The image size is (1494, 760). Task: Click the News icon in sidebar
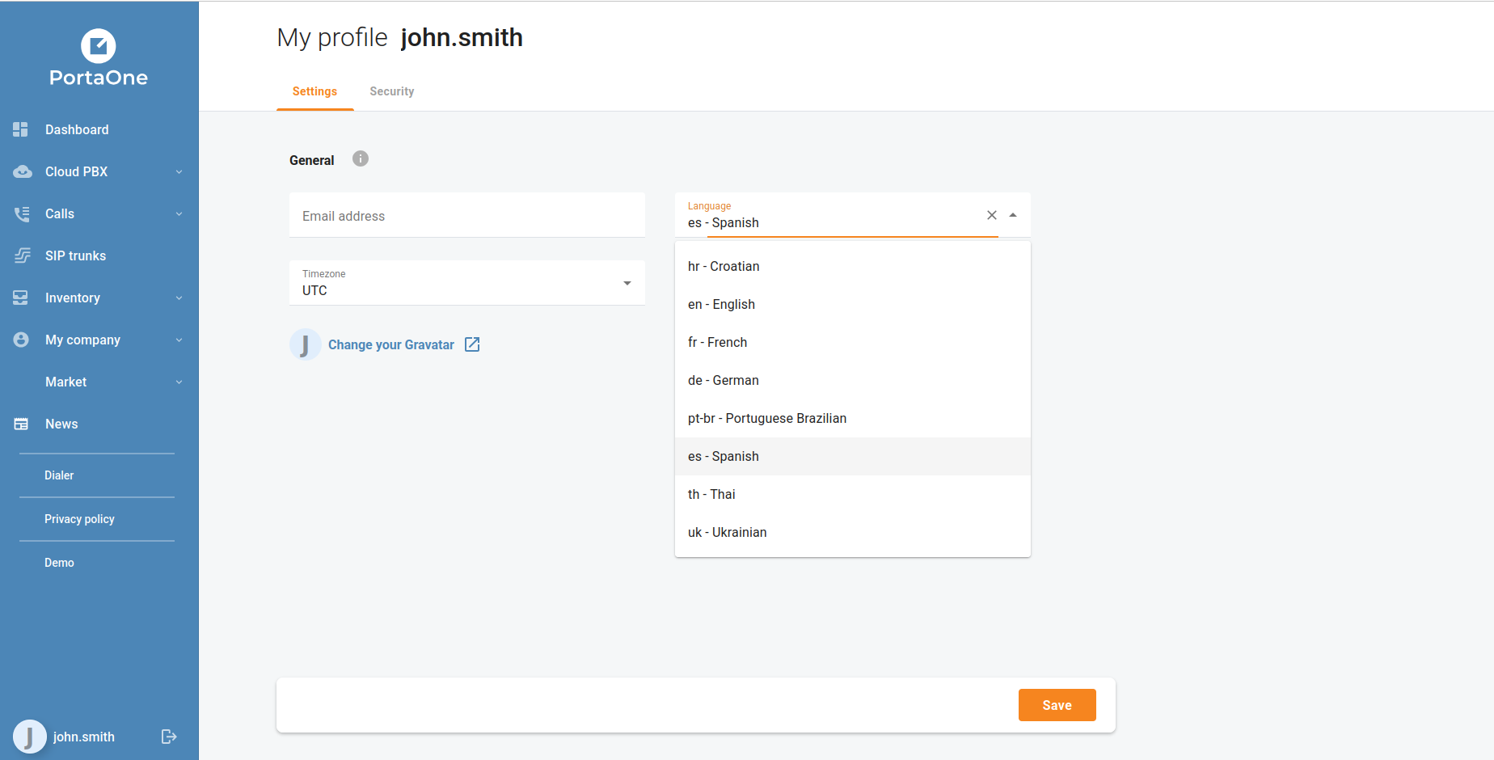point(21,424)
